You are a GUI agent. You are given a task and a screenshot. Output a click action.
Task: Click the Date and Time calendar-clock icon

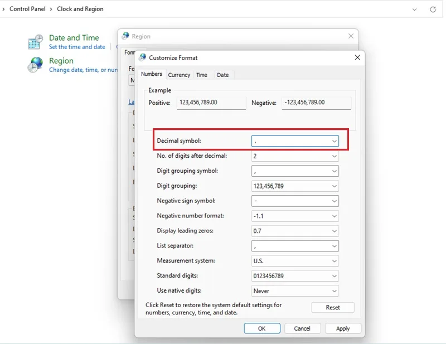35,42
